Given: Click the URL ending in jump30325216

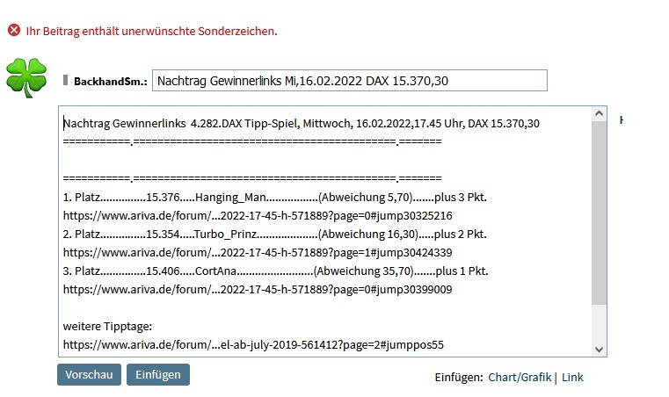Looking at the screenshot, I should pyautogui.click(x=258, y=216).
